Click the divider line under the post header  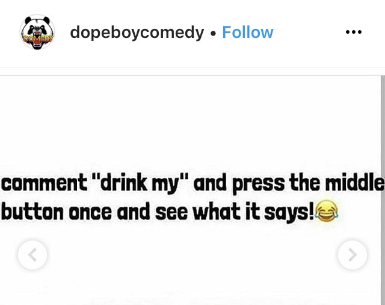[192, 68]
